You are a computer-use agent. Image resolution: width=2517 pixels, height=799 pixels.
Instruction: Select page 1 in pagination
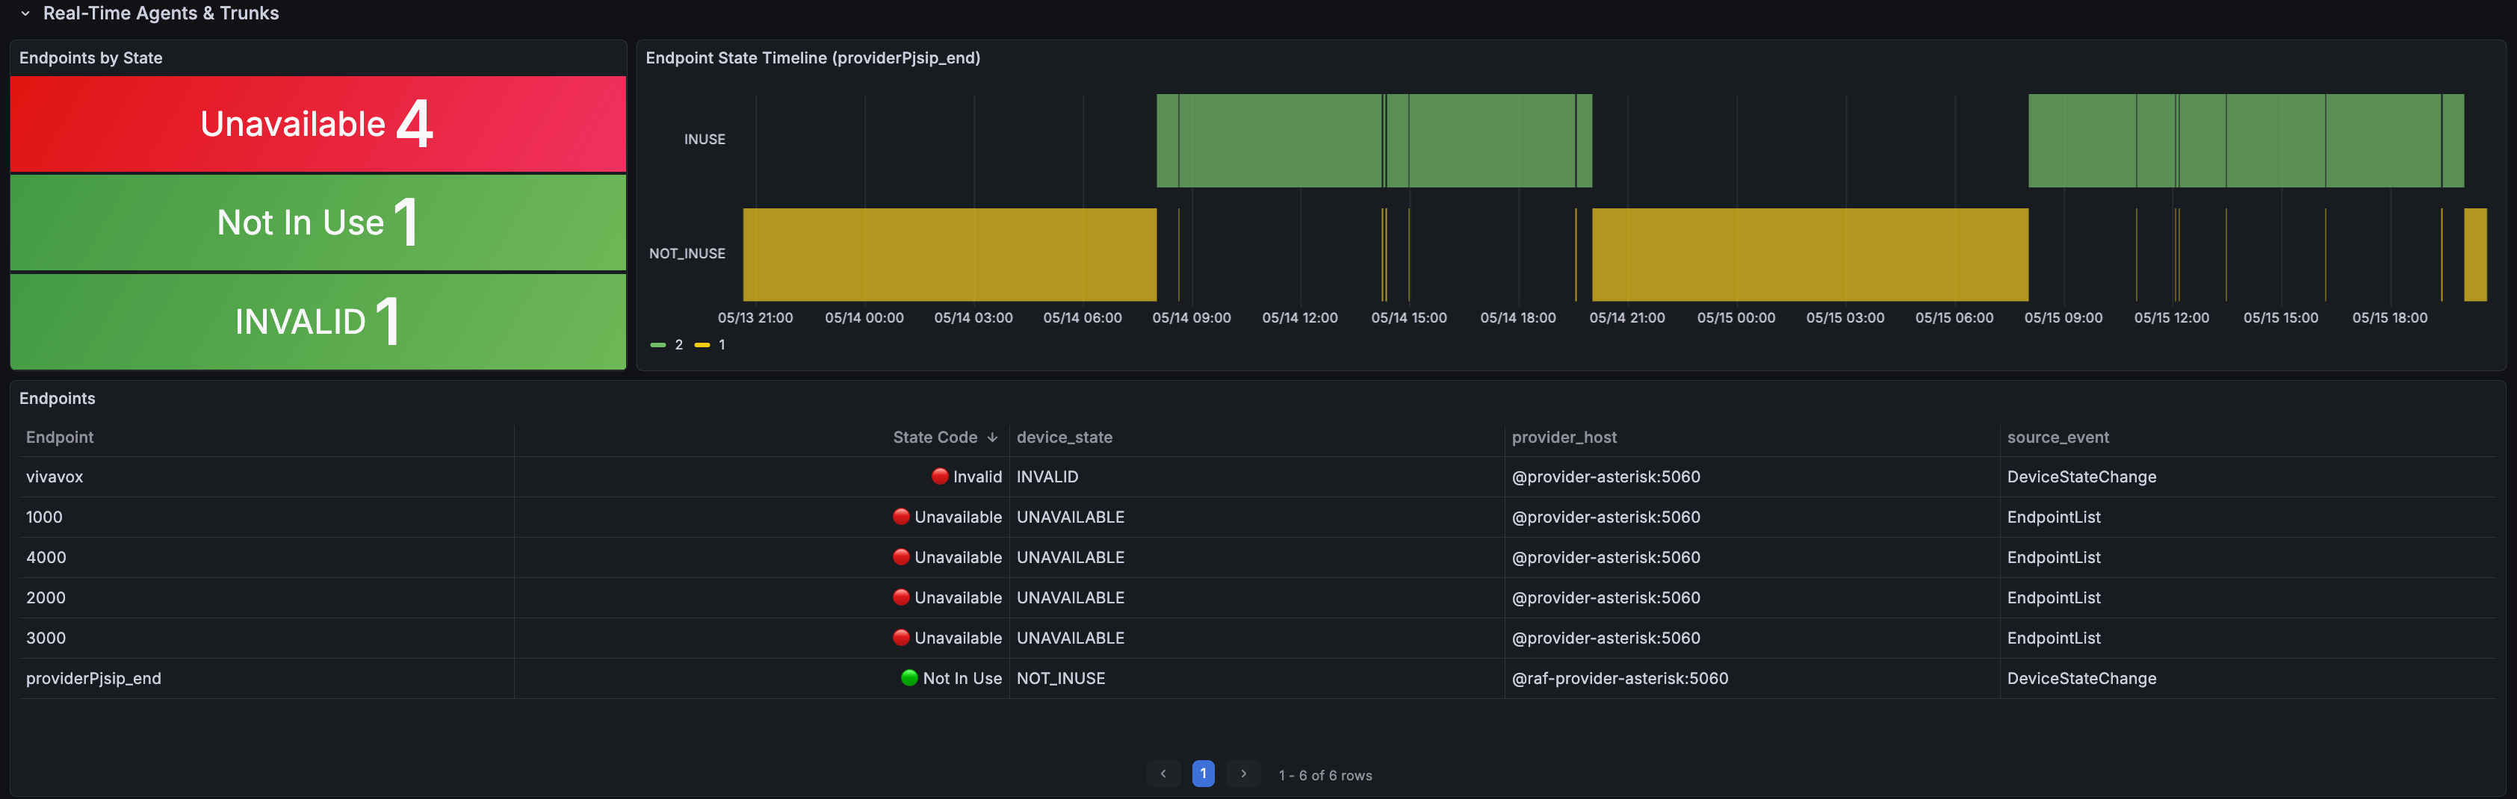coord(1203,774)
